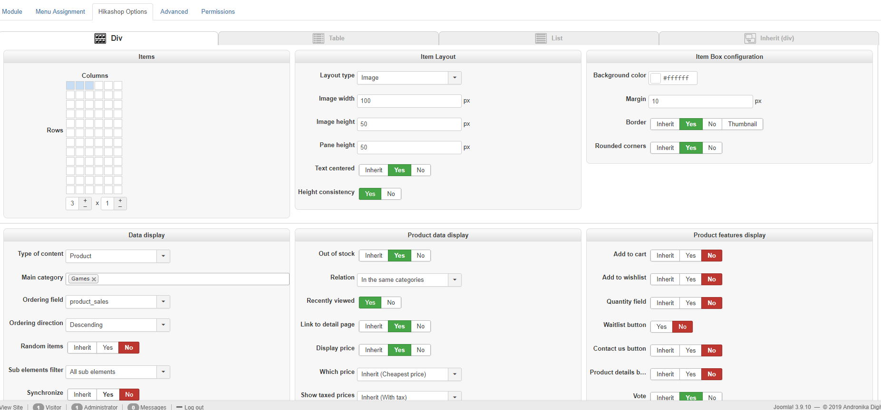The height and width of the screenshot is (410, 881).
Task: Open the Layout type dropdown
Action: [x=455, y=78]
